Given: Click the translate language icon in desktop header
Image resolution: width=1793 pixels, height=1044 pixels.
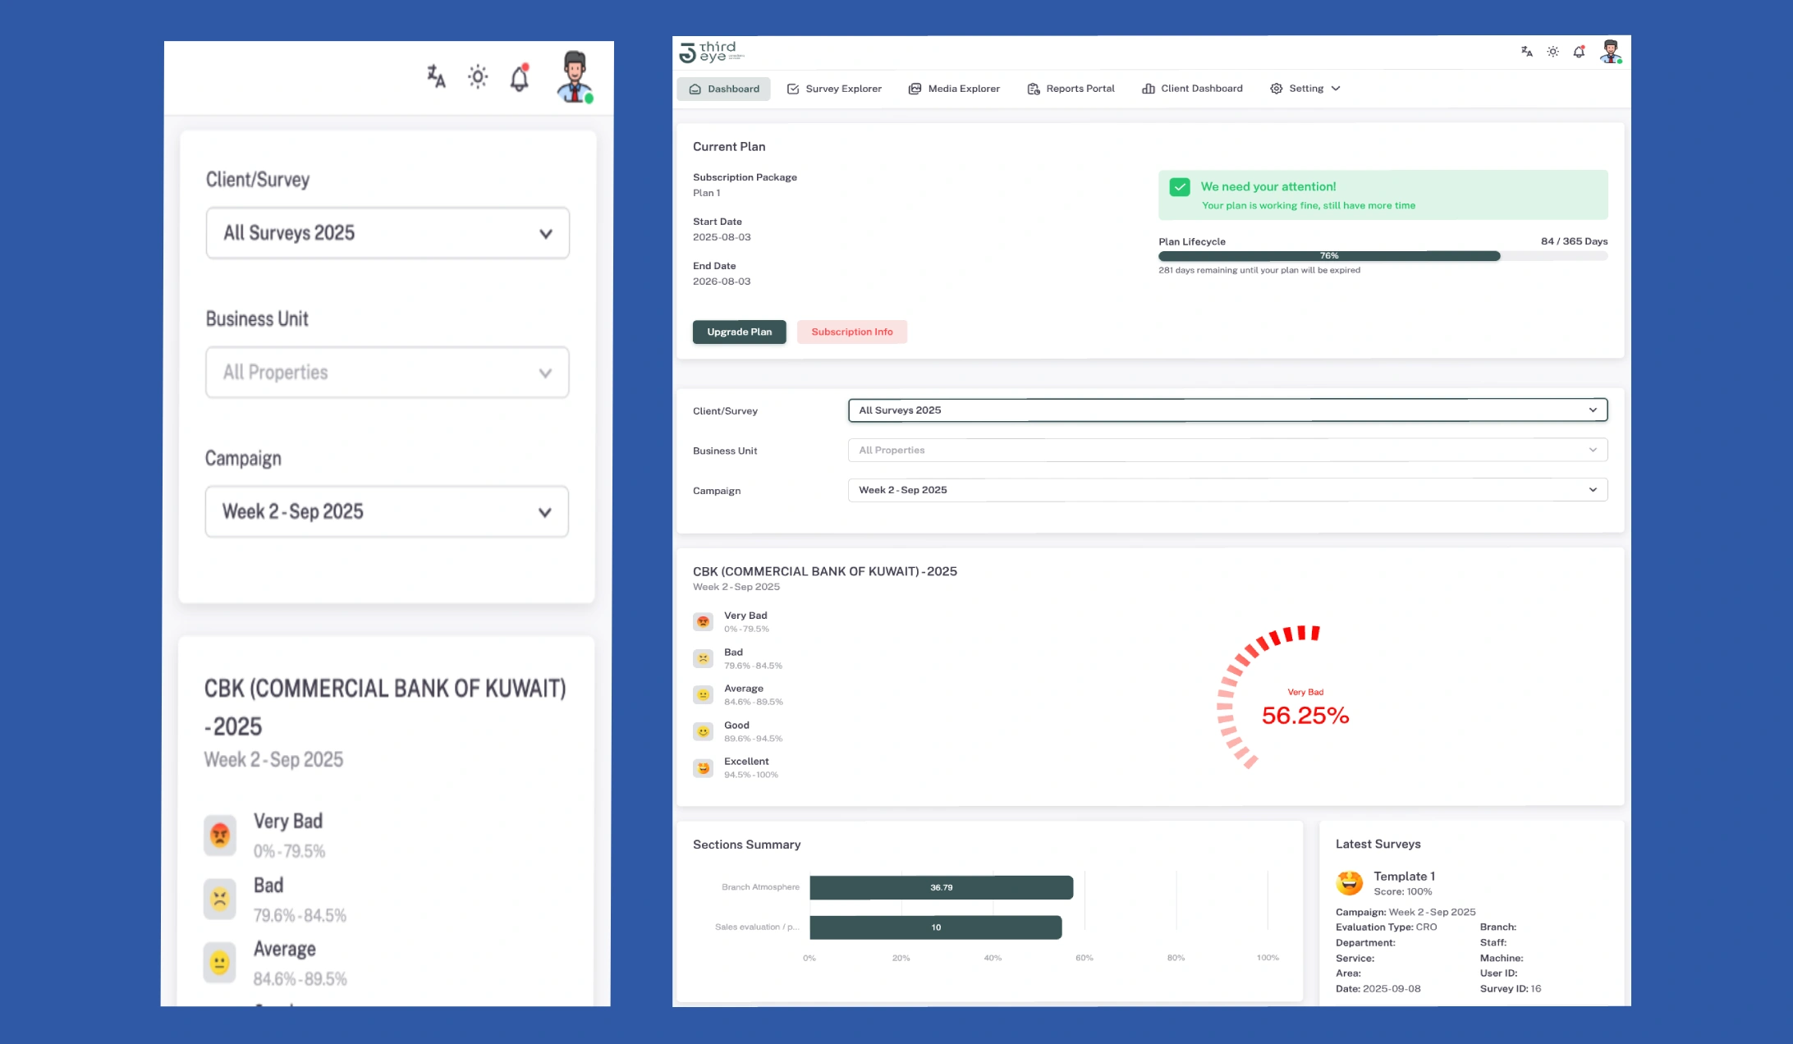Looking at the screenshot, I should point(1526,52).
